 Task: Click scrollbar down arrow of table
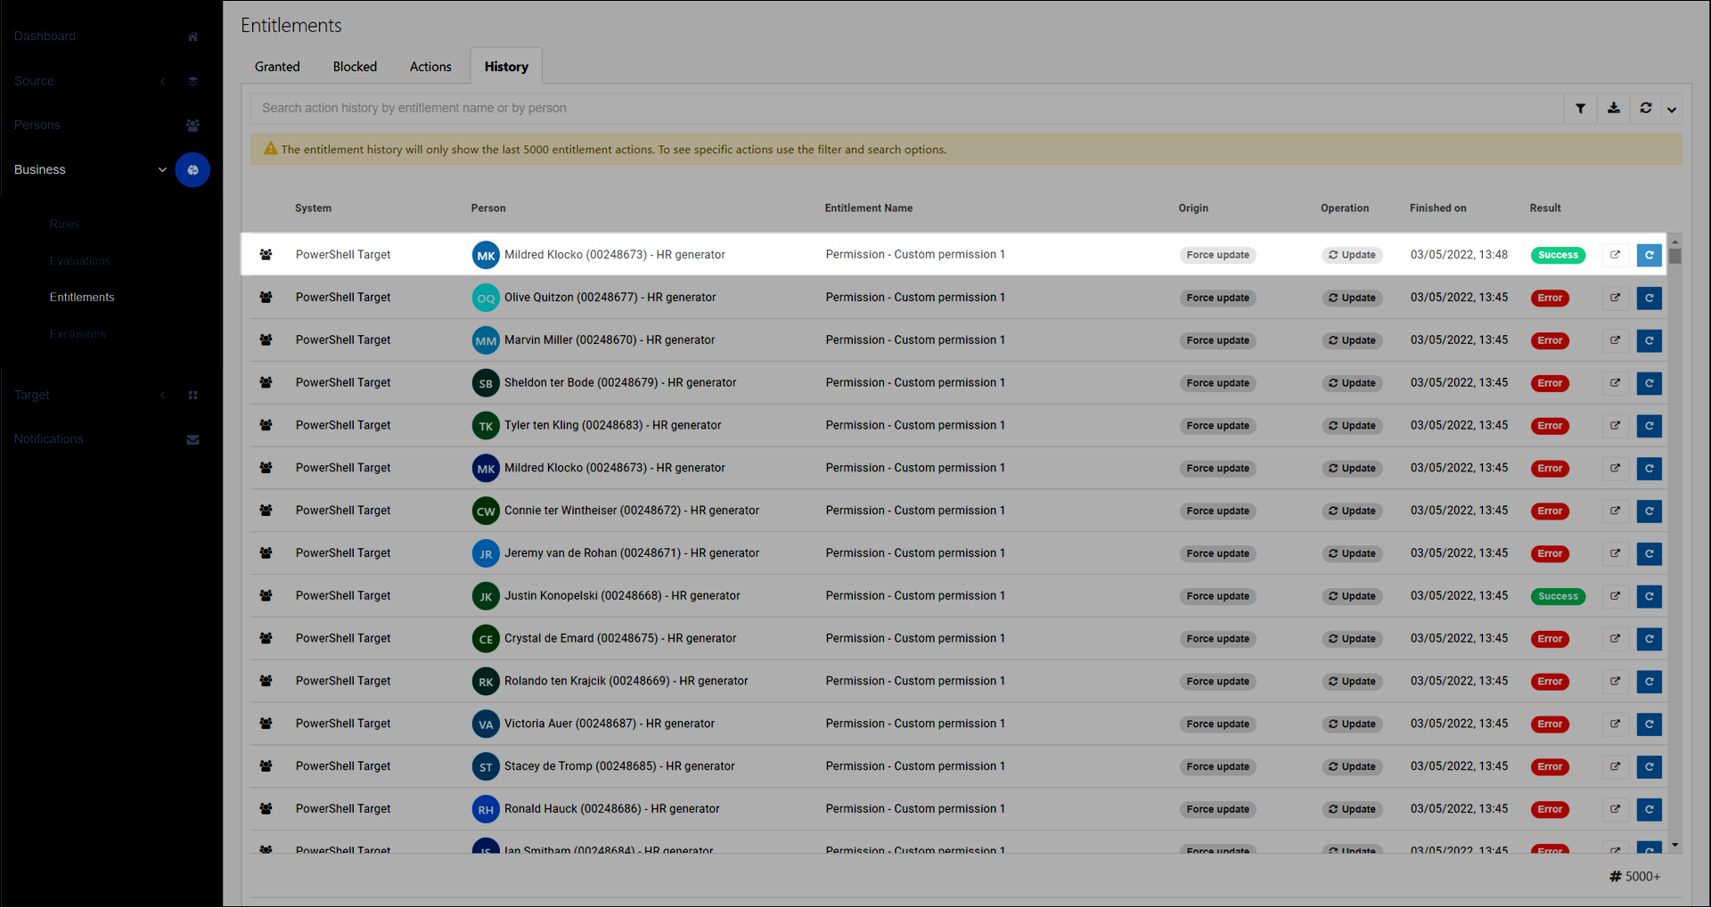tap(1675, 846)
